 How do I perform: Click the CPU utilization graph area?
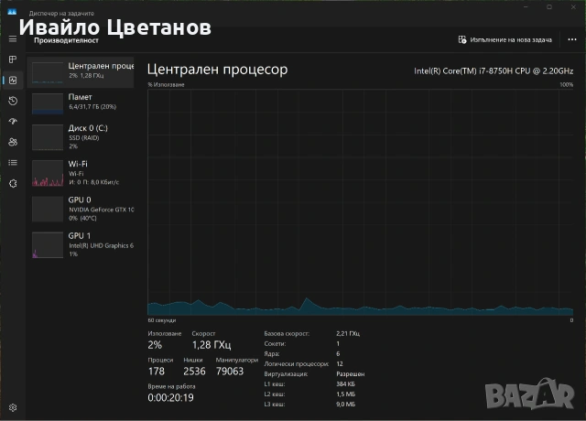point(360,201)
